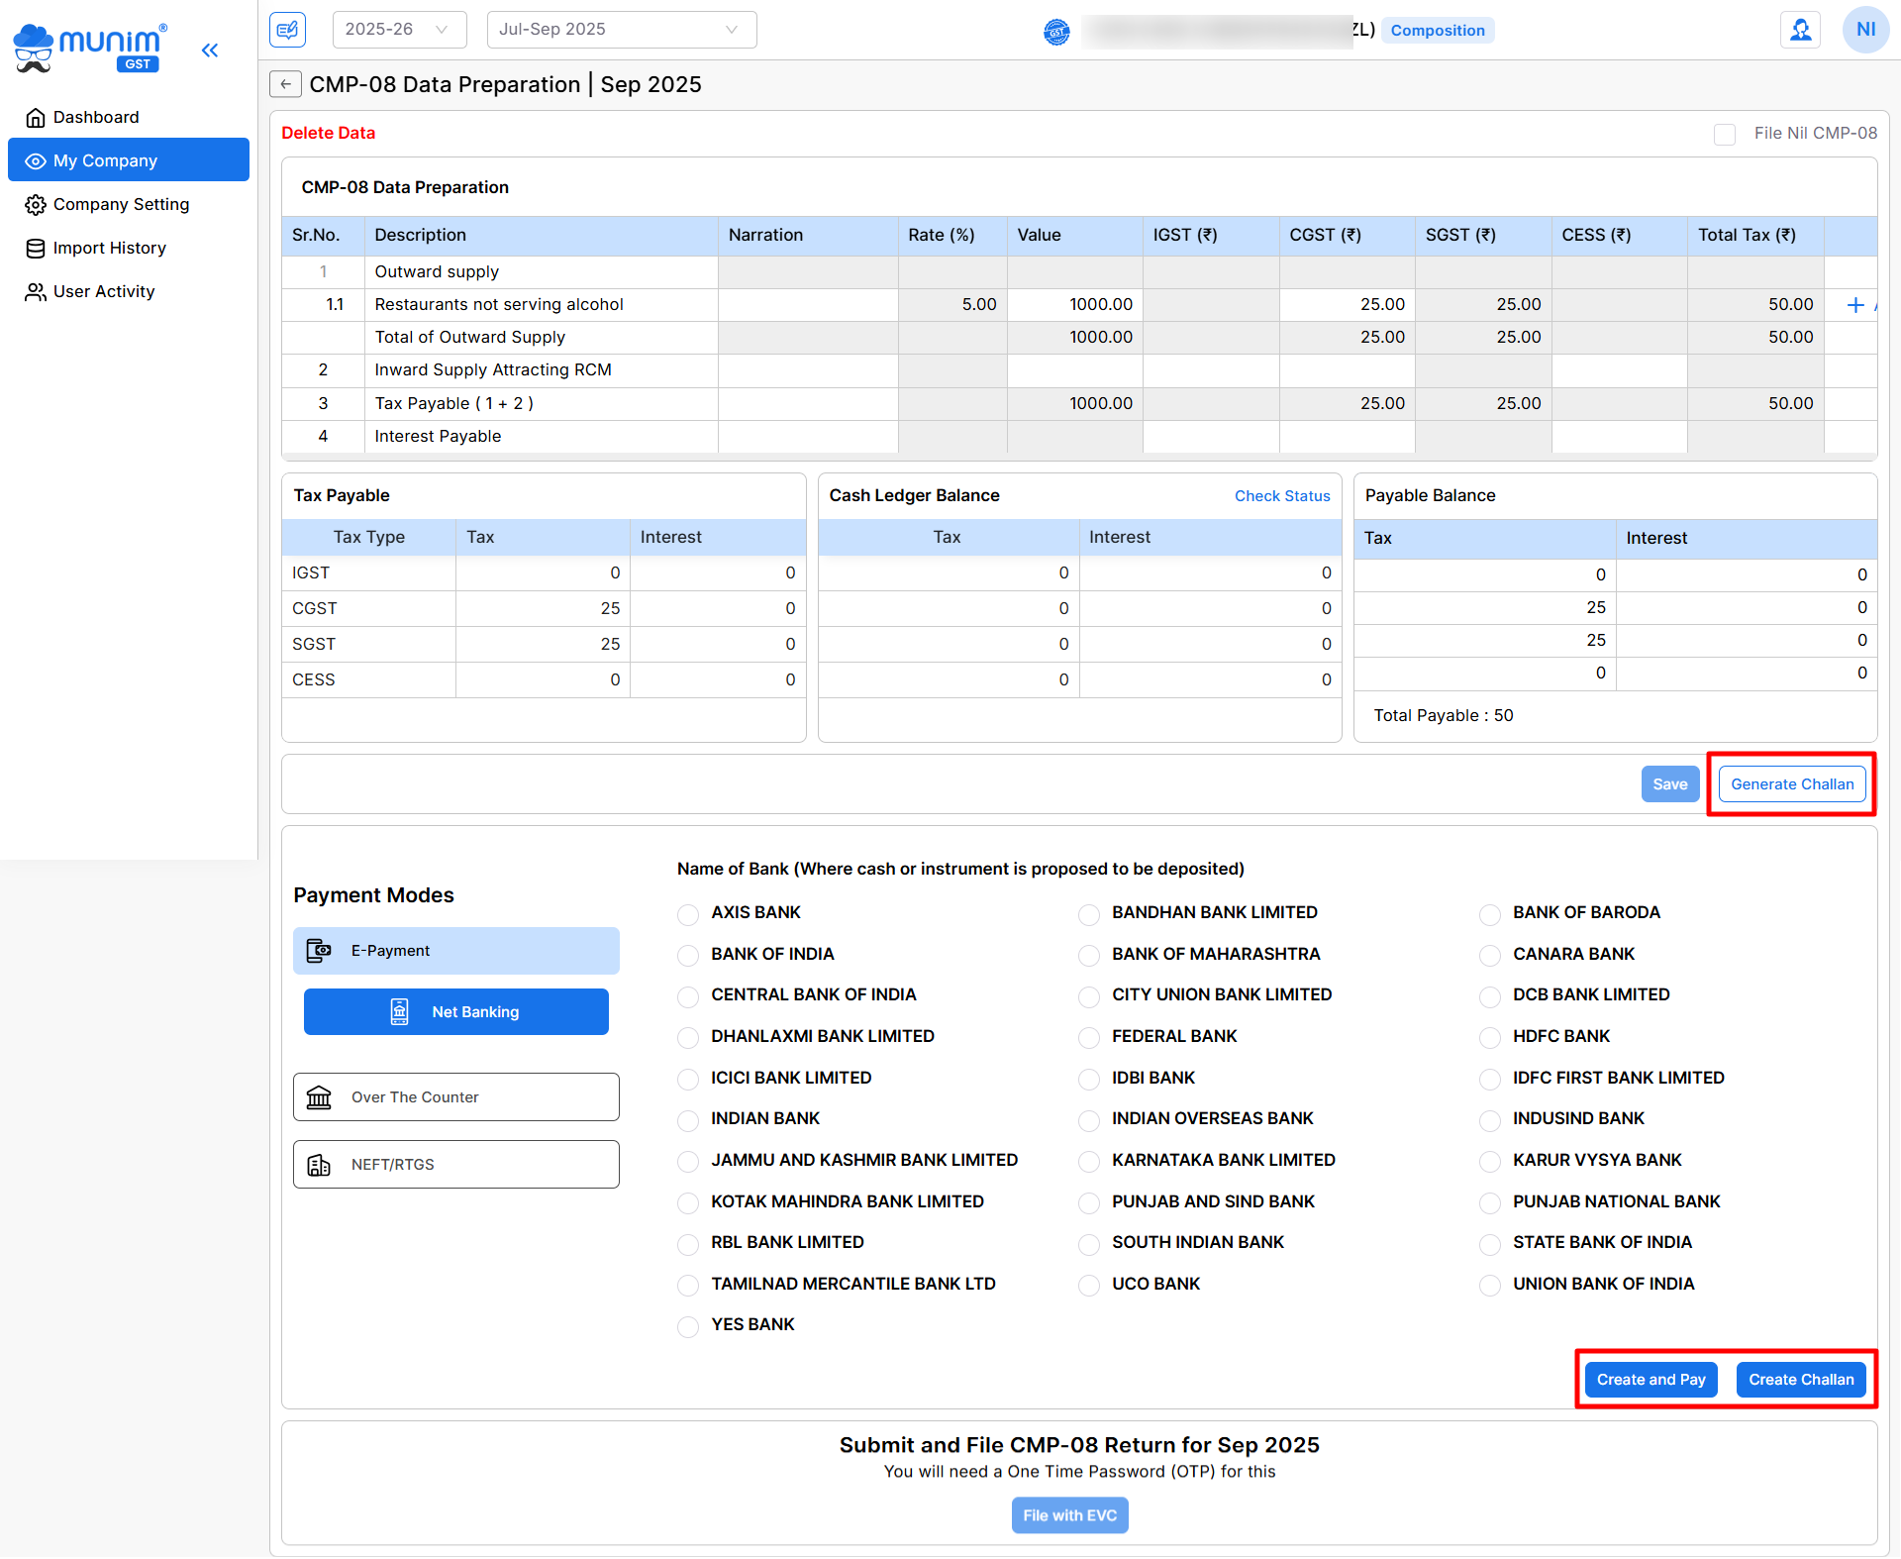Click the GST portal logo icon
1901x1559 pixels.
coord(1056,32)
